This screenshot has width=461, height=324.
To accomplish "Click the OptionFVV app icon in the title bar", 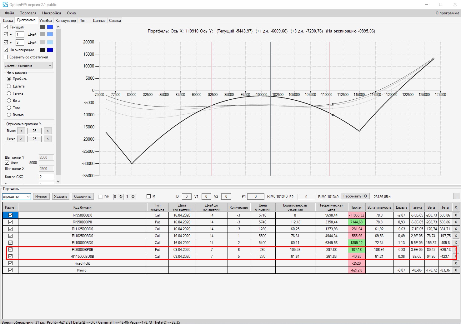I will point(5,4).
